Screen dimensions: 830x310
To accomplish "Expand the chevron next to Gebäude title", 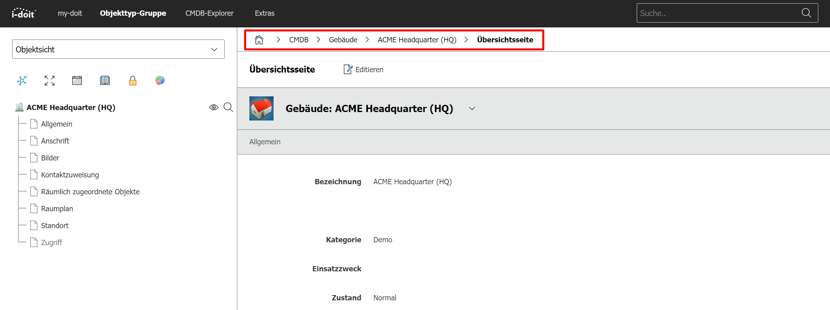I will point(472,108).
